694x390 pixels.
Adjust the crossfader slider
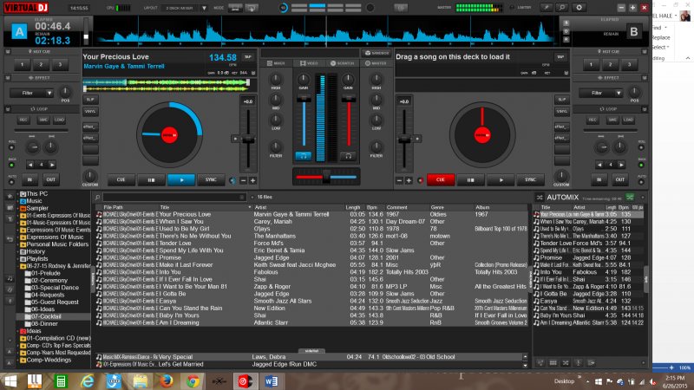pyautogui.click(x=326, y=177)
